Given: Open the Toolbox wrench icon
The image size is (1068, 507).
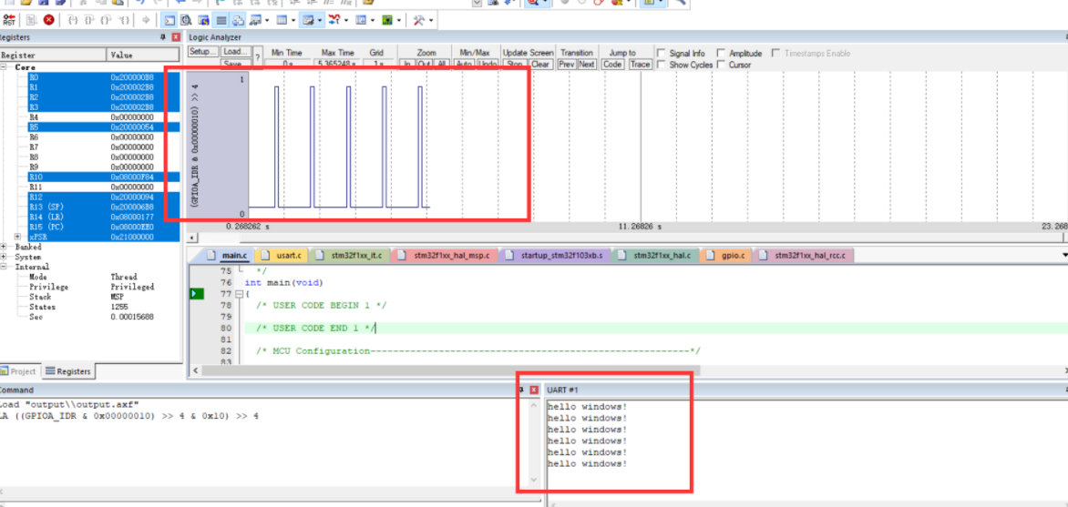Looking at the screenshot, I should (x=418, y=20).
